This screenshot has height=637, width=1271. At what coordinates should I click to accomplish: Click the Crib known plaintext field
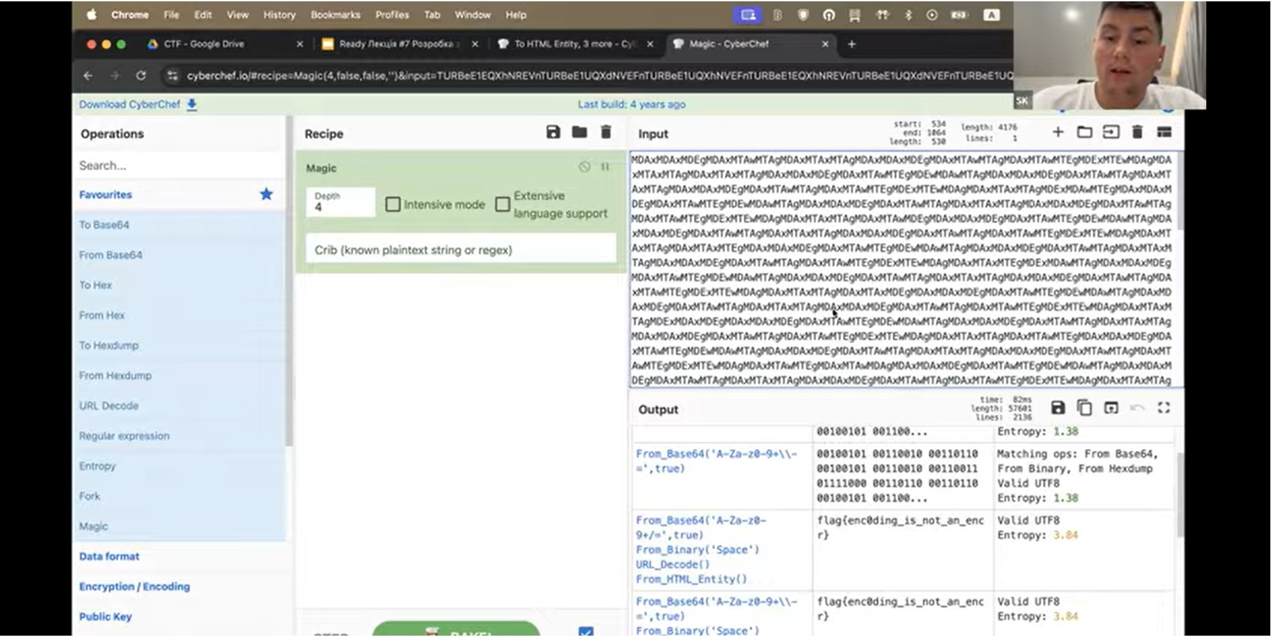click(x=460, y=250)
